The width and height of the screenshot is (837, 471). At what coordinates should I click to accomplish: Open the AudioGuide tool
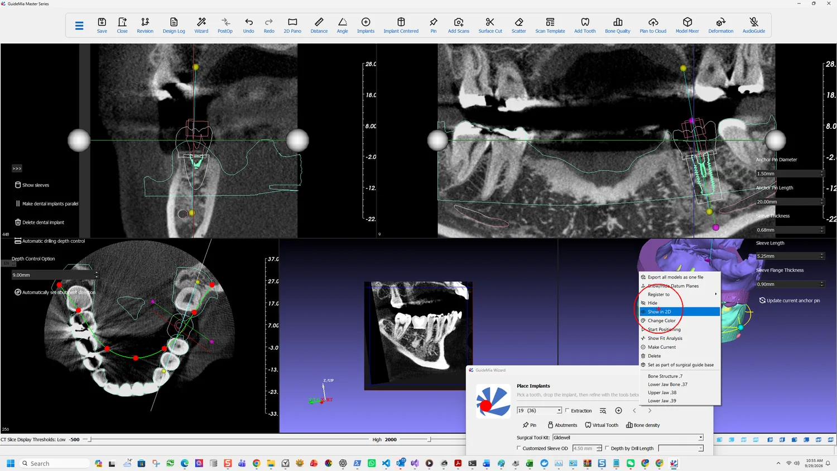click(x=754, y=25)
